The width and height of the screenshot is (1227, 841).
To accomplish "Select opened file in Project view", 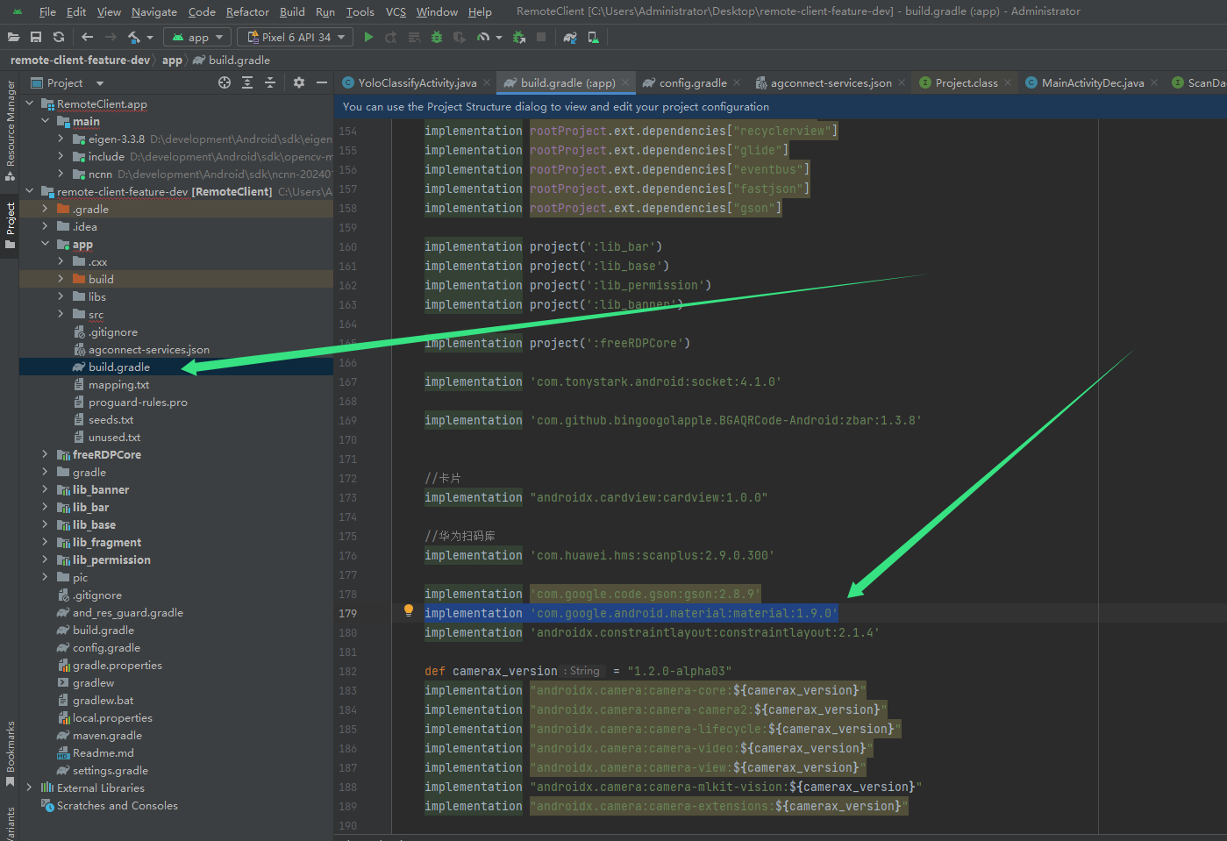I will click(x=225, y=82).
